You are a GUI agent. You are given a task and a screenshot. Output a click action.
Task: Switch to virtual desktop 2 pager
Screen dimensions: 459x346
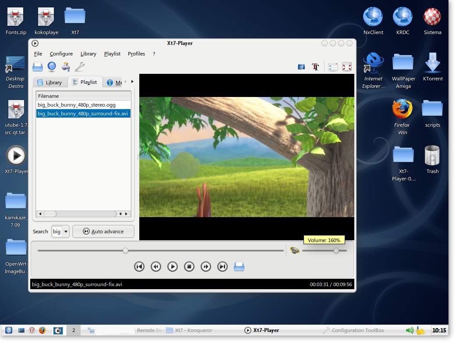(x=74, y=330)
